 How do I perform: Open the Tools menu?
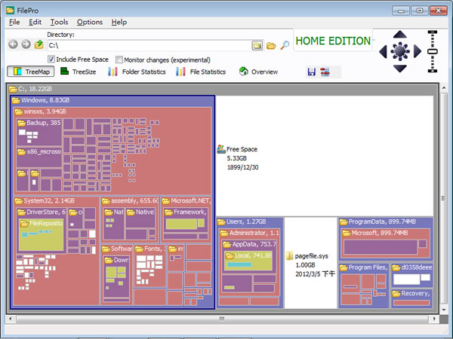tap(59, 22)
